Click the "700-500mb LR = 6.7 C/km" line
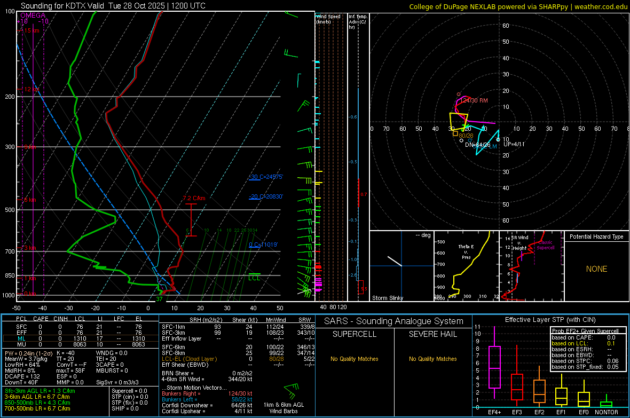 pos(37,408)
